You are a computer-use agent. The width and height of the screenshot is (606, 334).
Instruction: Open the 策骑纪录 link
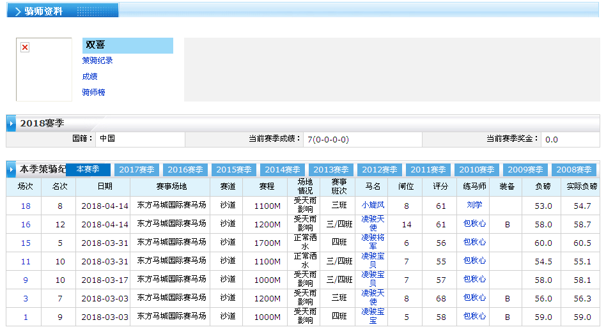pos(97,61)
